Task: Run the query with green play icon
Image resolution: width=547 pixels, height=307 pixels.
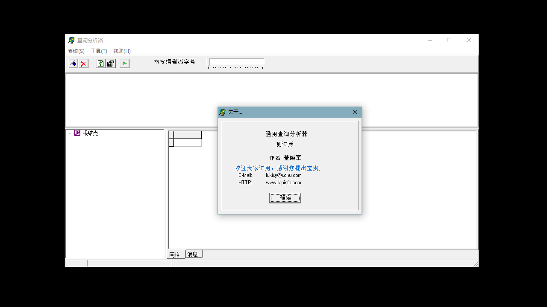Action: click(x=124, y=63)
